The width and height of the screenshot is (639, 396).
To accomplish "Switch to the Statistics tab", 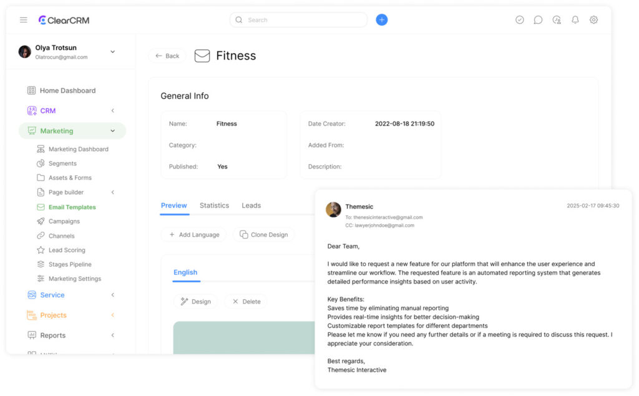I will pos(214,205).
